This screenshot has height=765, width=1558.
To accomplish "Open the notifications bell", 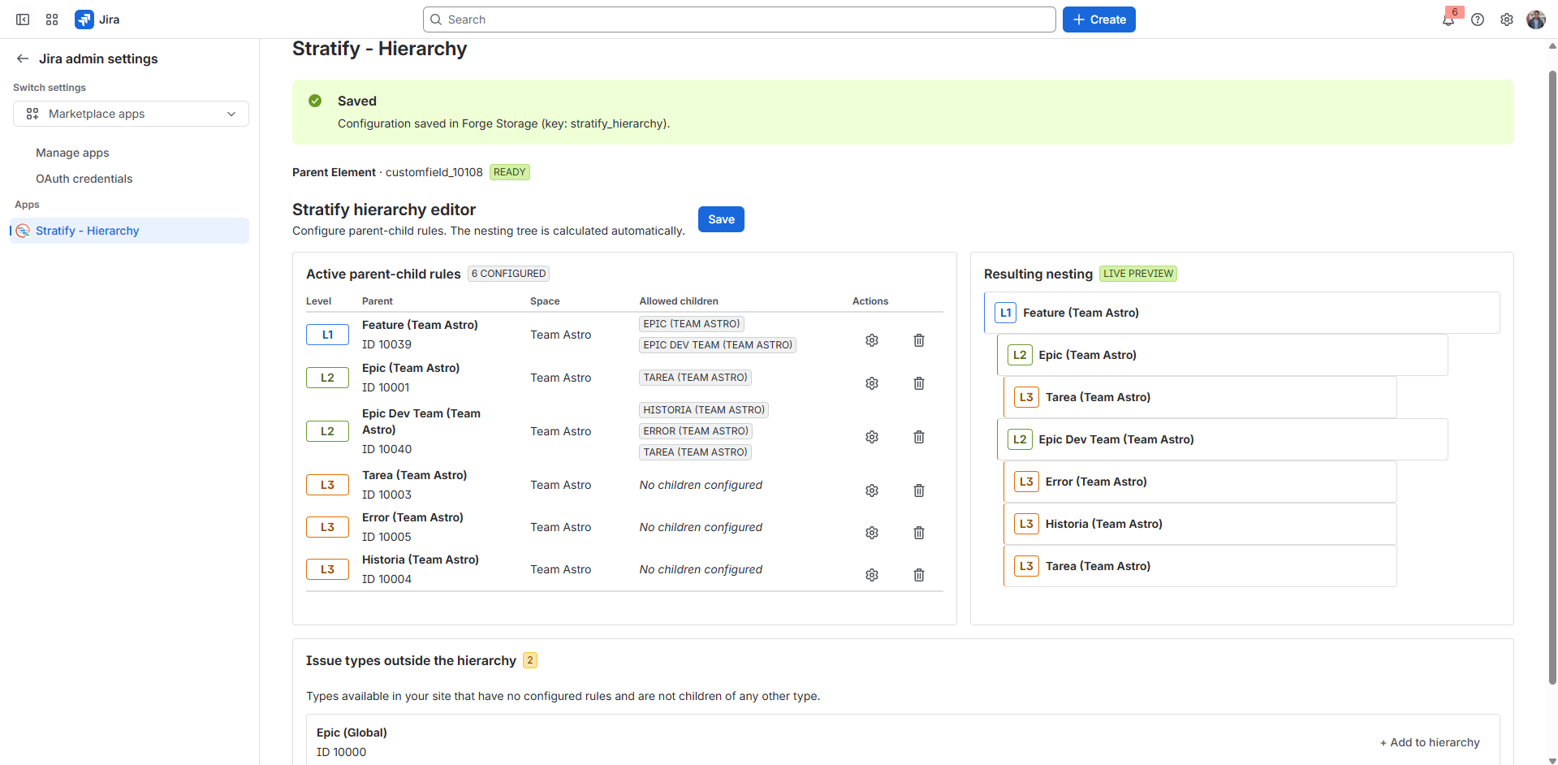I will point(1448,19).
